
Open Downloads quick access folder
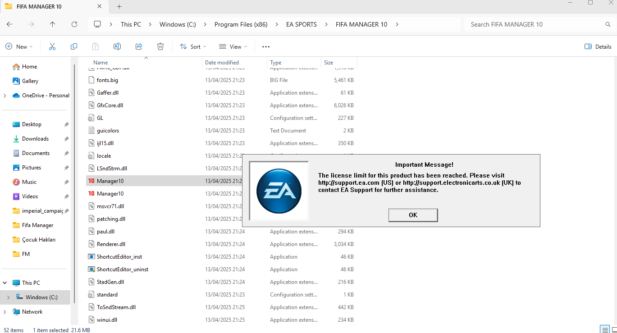pyautogui.click(x=36, y=139)
